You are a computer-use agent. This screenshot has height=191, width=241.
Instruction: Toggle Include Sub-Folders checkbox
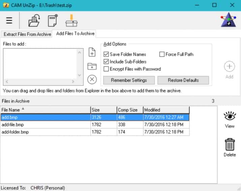[106, 62]
